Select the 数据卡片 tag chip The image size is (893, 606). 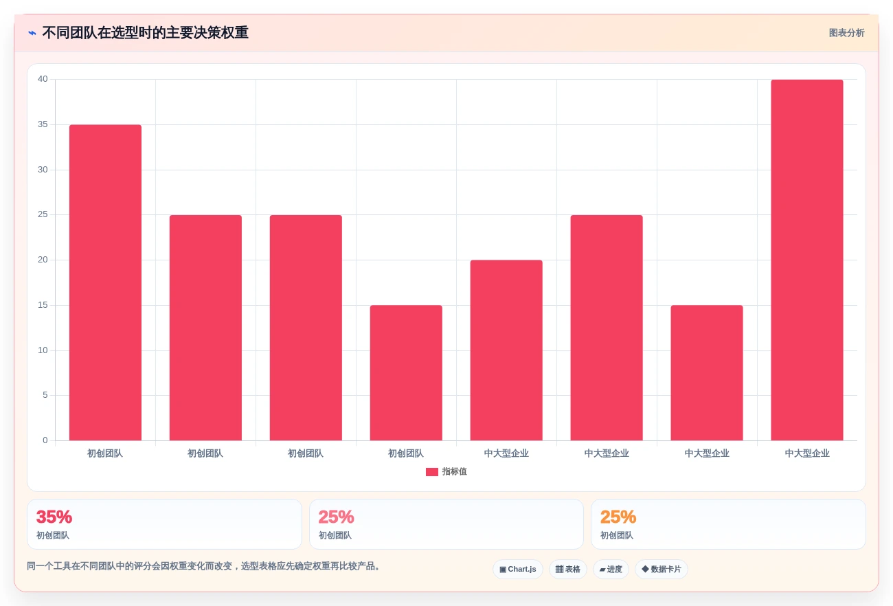(661, 570)
